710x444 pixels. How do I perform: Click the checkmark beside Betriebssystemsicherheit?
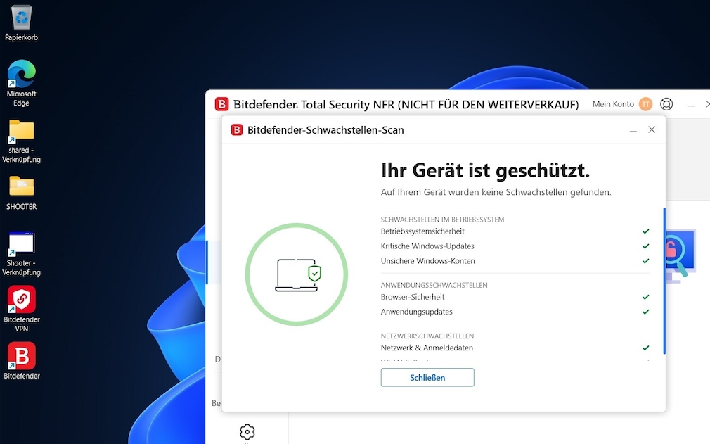645,231
